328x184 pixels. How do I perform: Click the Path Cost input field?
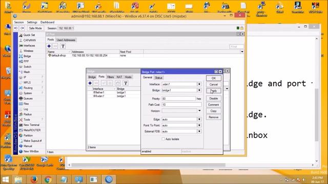tap(181, 104)
